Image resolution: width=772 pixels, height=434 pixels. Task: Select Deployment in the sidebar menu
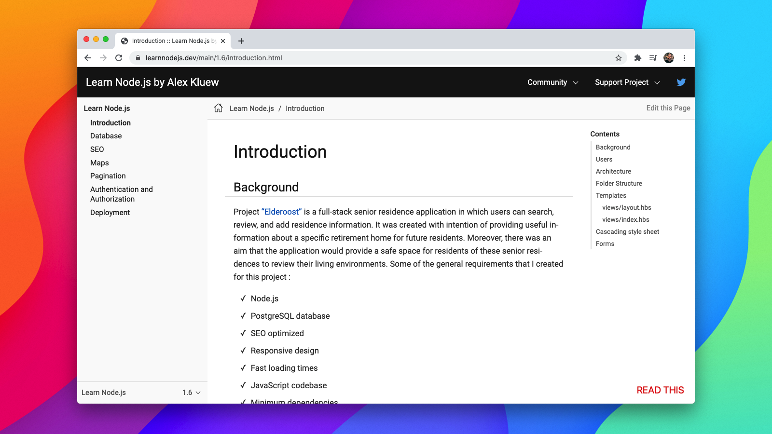[110, 212]
